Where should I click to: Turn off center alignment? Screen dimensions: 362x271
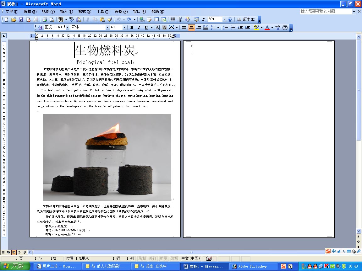[x=191, y=28]
